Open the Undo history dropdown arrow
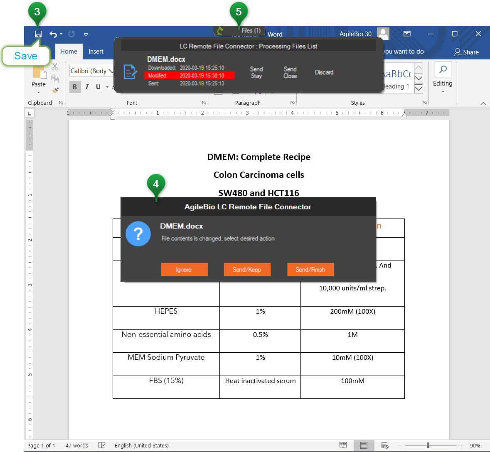The width and height of the screenshot is (490, 452). point(61,34)
